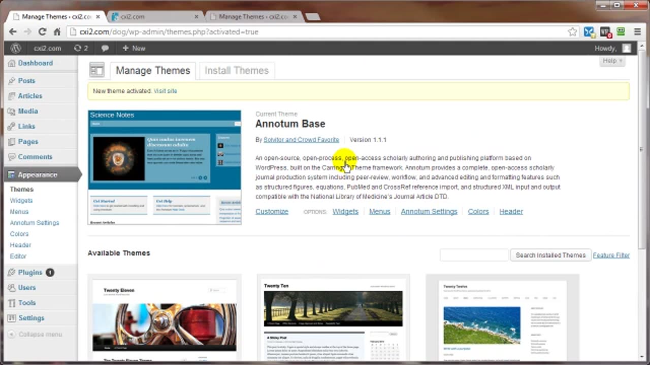Open the updates icon showing 2
650x365 pixels.
pyautogui.click(x=81, y=48)
